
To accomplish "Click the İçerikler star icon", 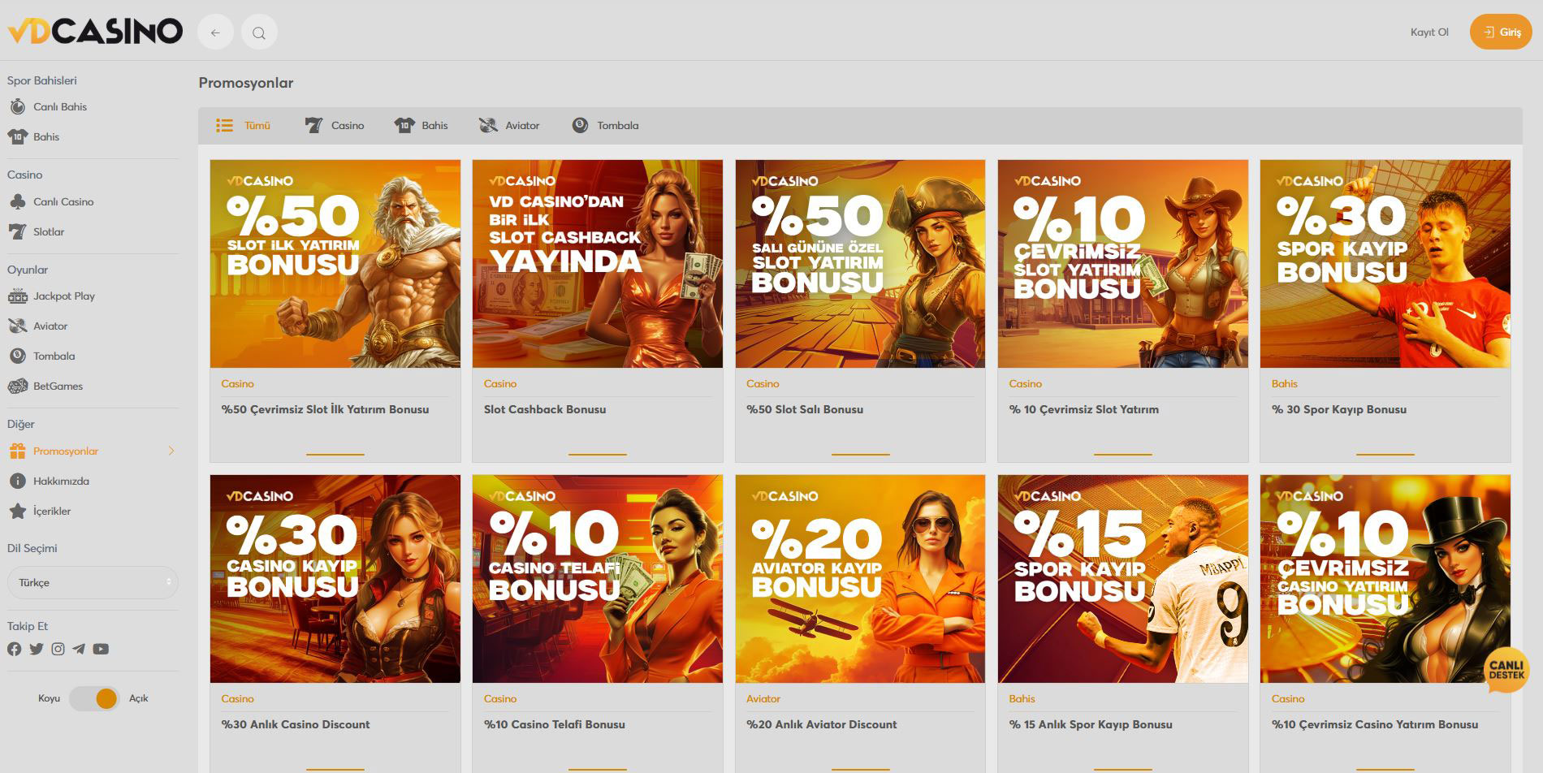I will pos(17,511).
